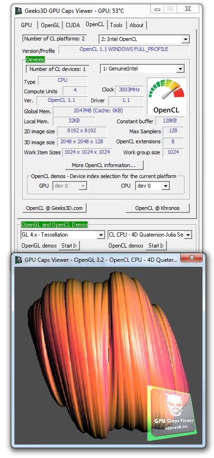Click the GPU Caps Viewer title bar app icon
The width and height of the screenshot is (214, 458).
(19, 11)
